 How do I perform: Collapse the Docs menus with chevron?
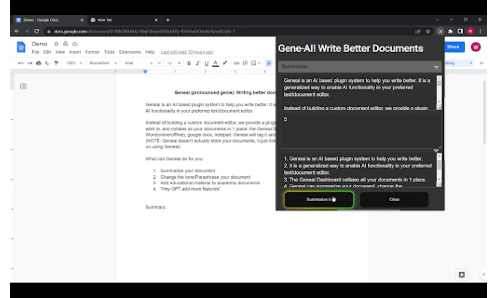tap(481, 63)
